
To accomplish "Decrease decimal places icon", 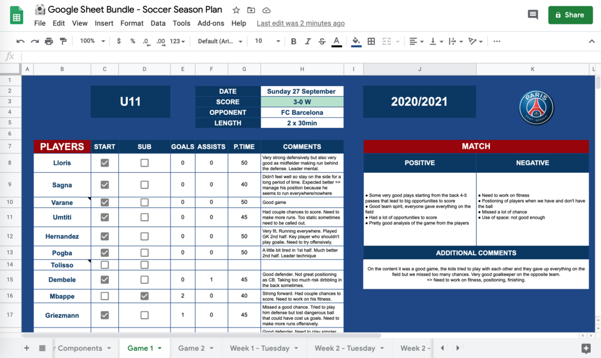I will 146,41.
